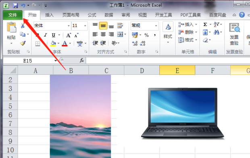Image resolution: width=250 pixels, height=158 pixels.
Task: Toggle align text left
Action: coord(95,34)
